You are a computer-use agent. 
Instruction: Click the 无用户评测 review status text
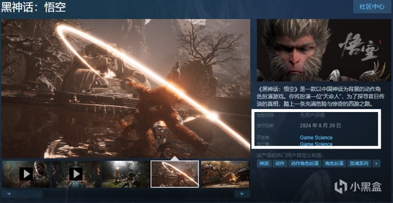(312, 115)
